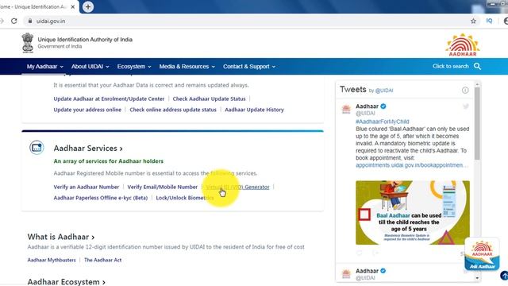
Task: Open Lock/Unlock Biometrics link
Action: click(185, 198)
